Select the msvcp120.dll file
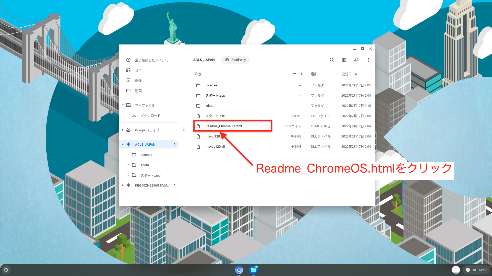Image resolution: width=492 pixels, height=276 pixels. click(x=283, y=146)
